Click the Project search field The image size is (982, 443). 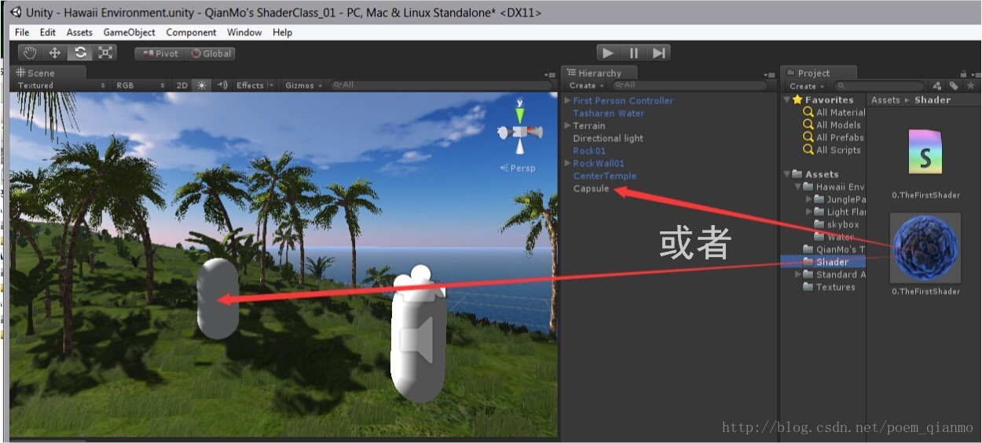(x=880, y=85)
